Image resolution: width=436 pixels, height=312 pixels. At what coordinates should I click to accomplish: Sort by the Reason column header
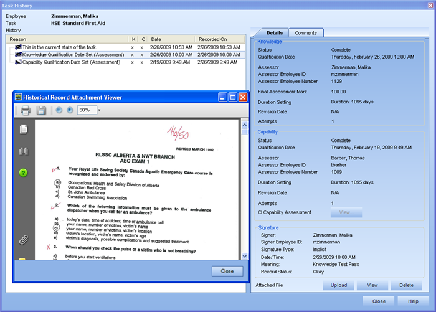(x=67, y=39)
